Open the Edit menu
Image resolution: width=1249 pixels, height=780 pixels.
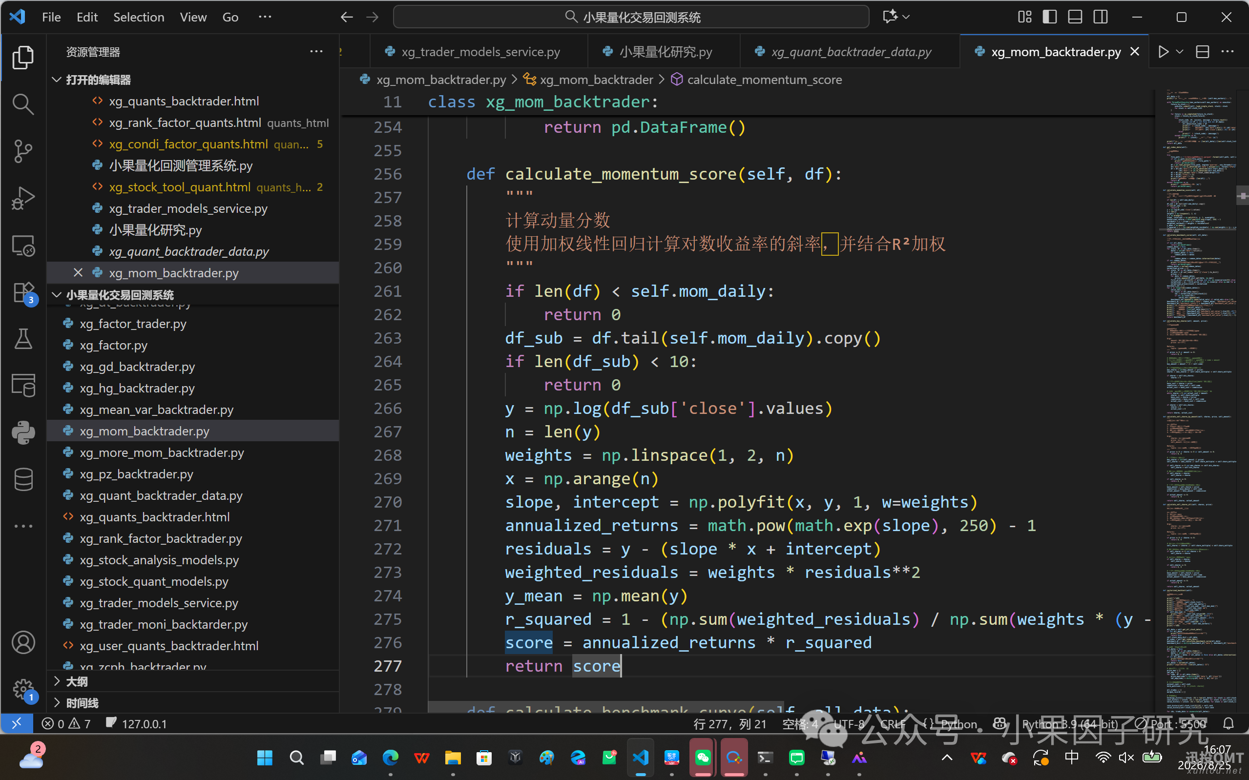click(87, 17)
